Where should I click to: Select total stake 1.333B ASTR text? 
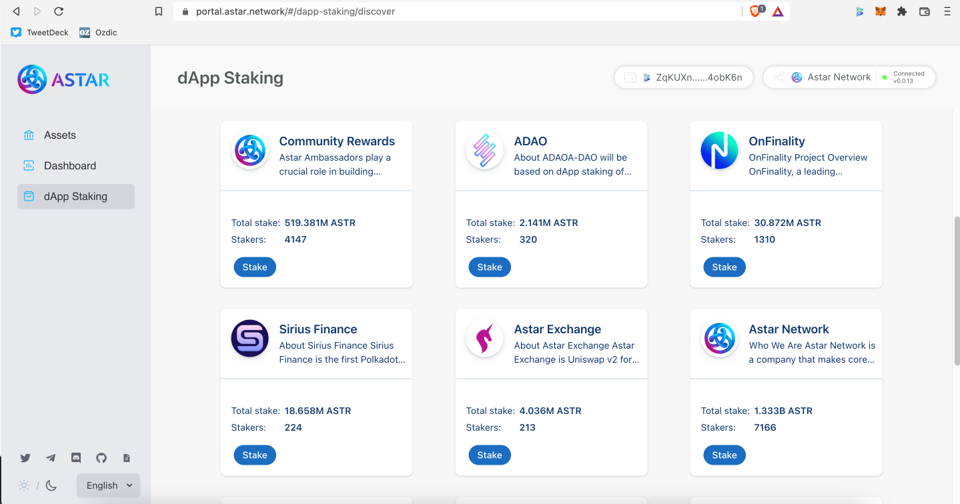(x=783, y=411)
